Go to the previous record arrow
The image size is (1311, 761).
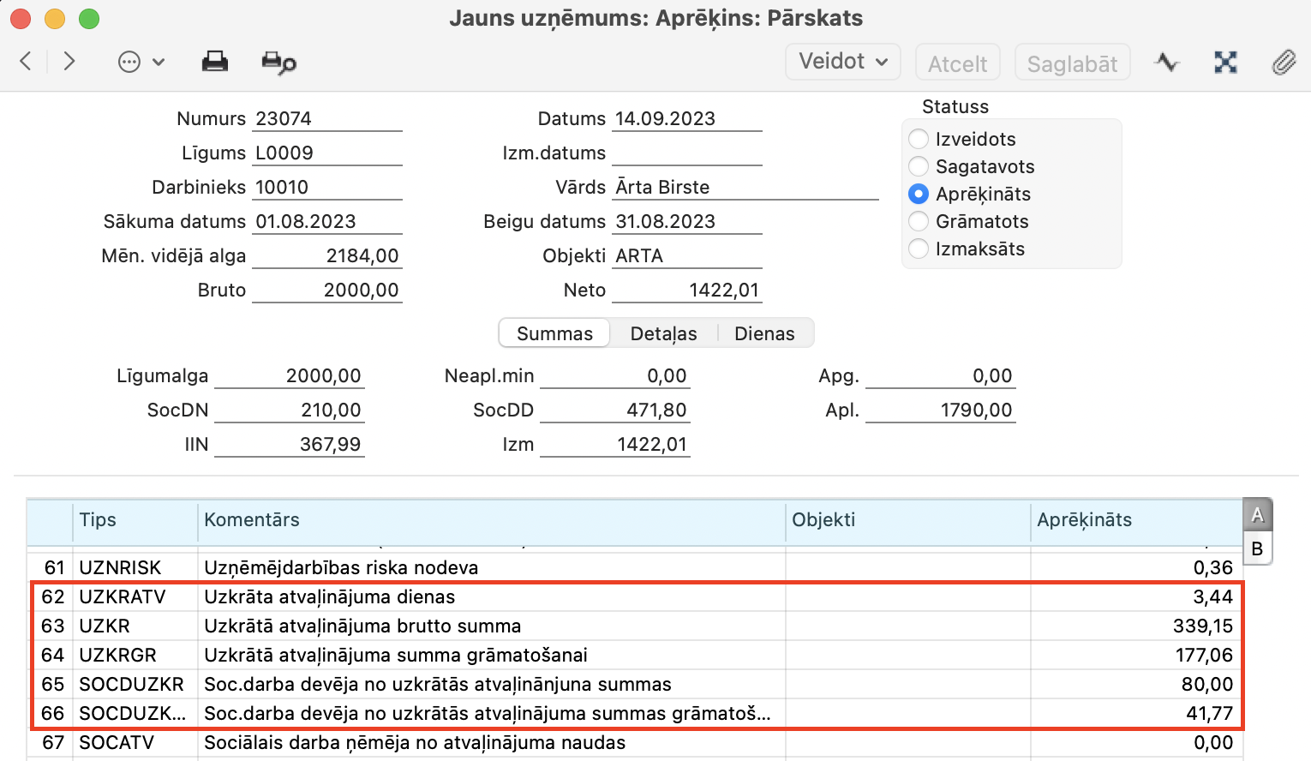click(26, 61)
